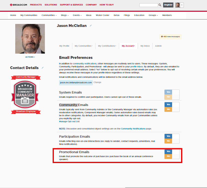Open the PRODUCTS menu

36,5
